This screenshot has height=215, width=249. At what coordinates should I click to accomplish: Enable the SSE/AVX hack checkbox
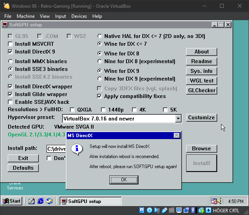point(10,102)
